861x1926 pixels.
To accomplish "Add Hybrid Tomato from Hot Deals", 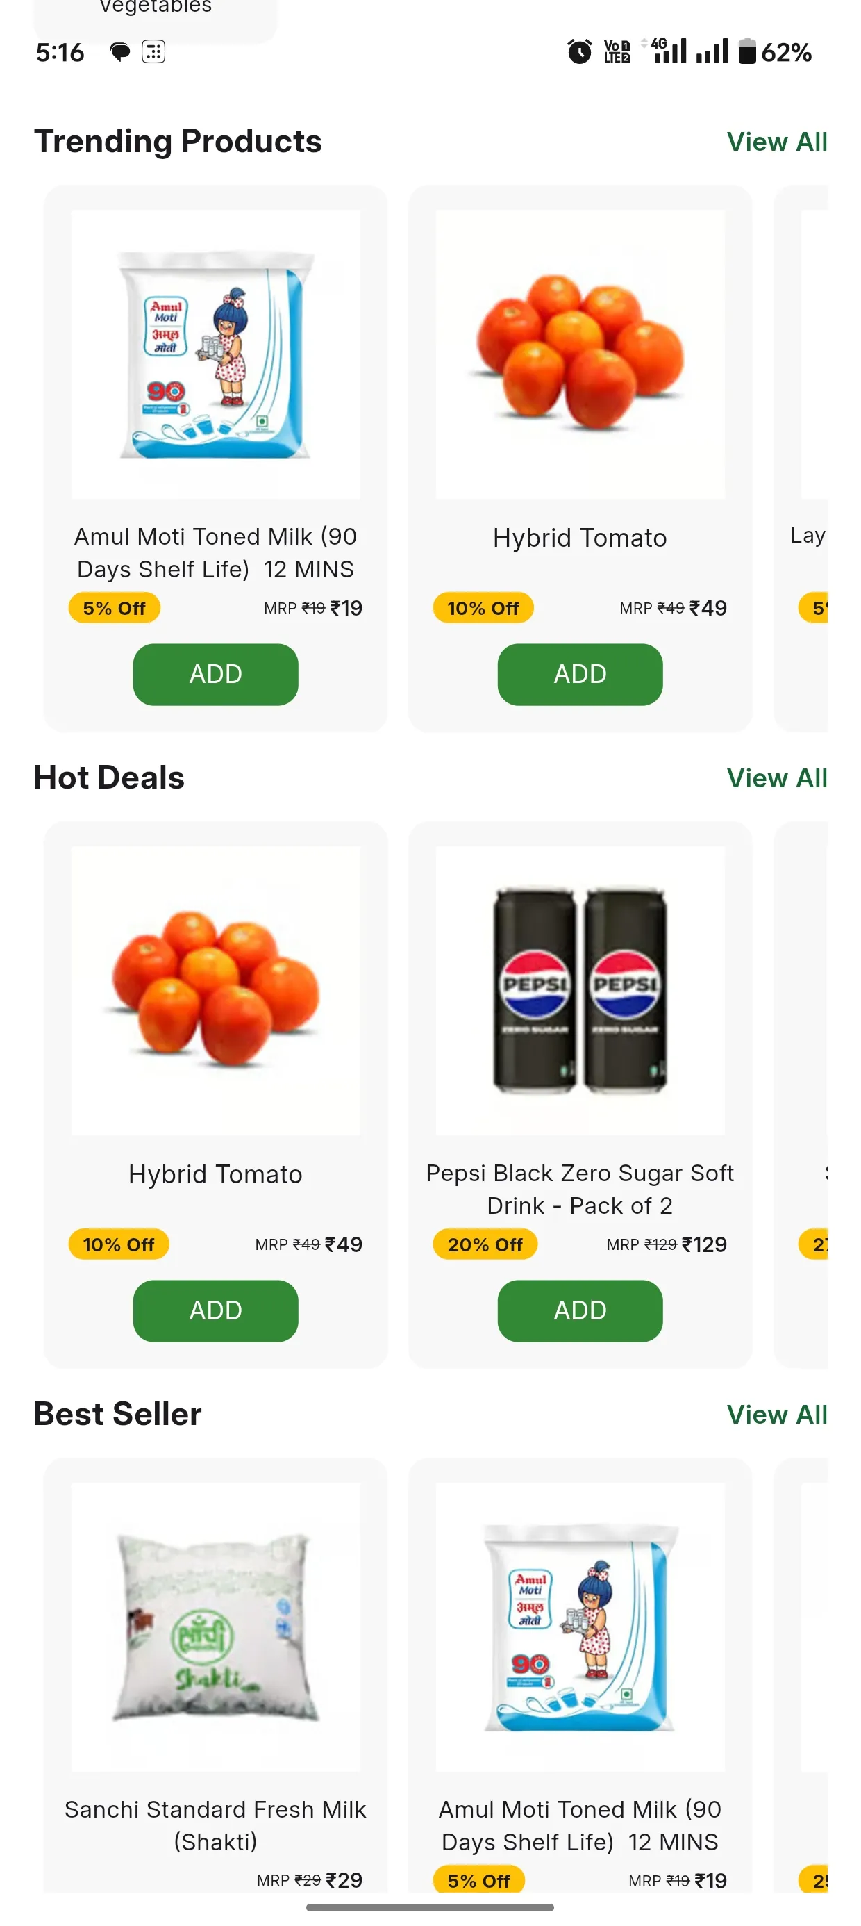I will pos(215,1310).
